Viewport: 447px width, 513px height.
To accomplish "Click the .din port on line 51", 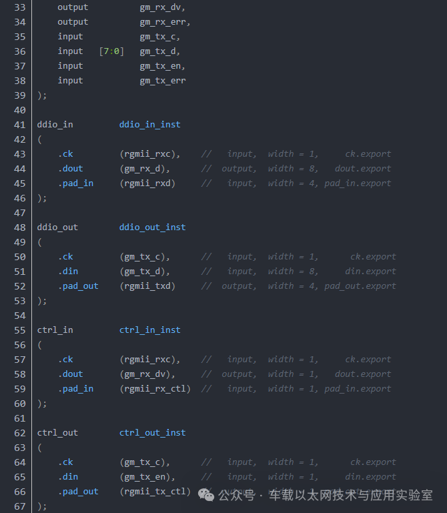I will (x=69, y=272).
